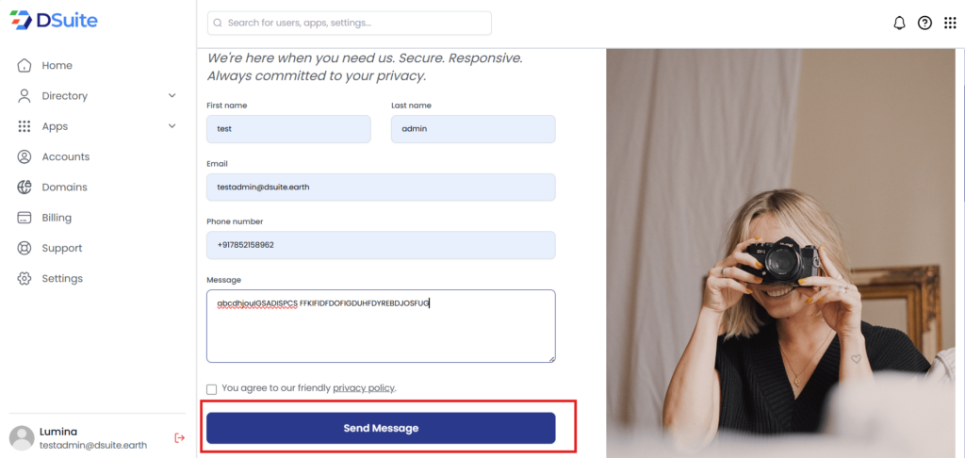965x458 pixels.
Task: Click the Settings gear icon
Action: coord(25,279)
